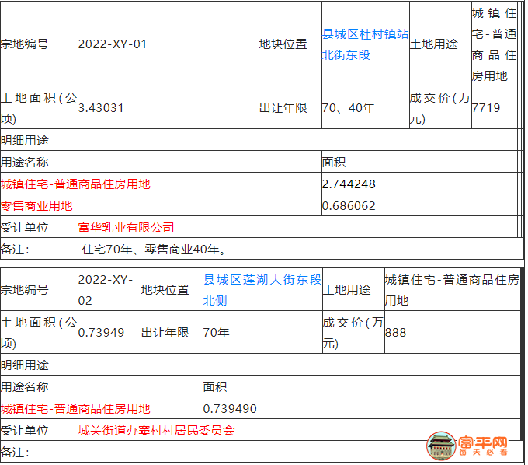Select land area value 3.43031
The width and height of the screenshot is (528, 465).
pos(101,108)
